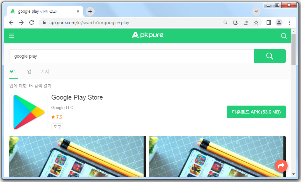Open the Google Play Store app icon
Viewport: 301px width, 182px height.
pyautogui.click(x=28, y=112)
